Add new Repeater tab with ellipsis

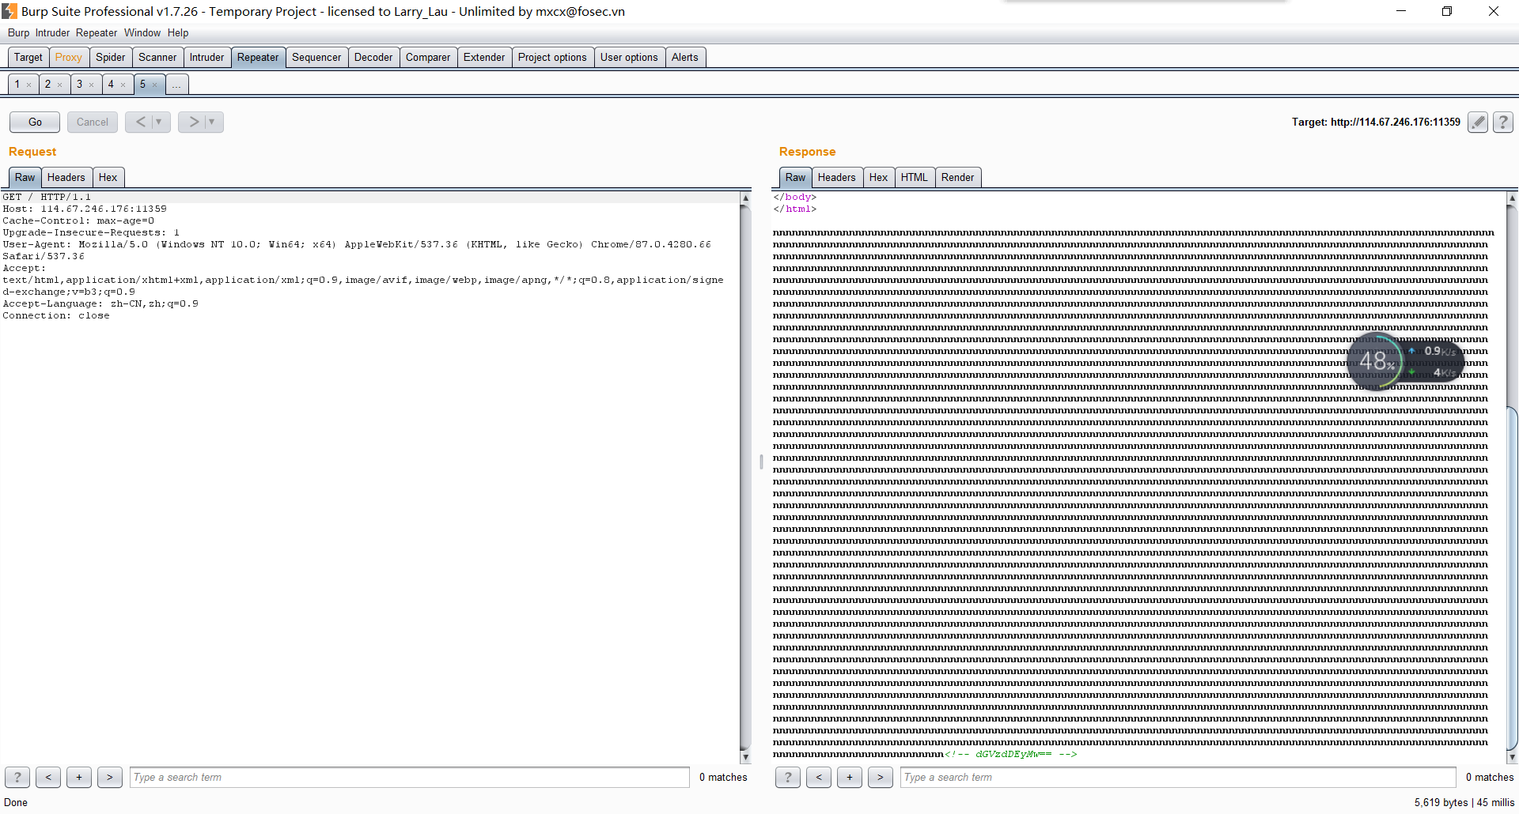(176, 85)
